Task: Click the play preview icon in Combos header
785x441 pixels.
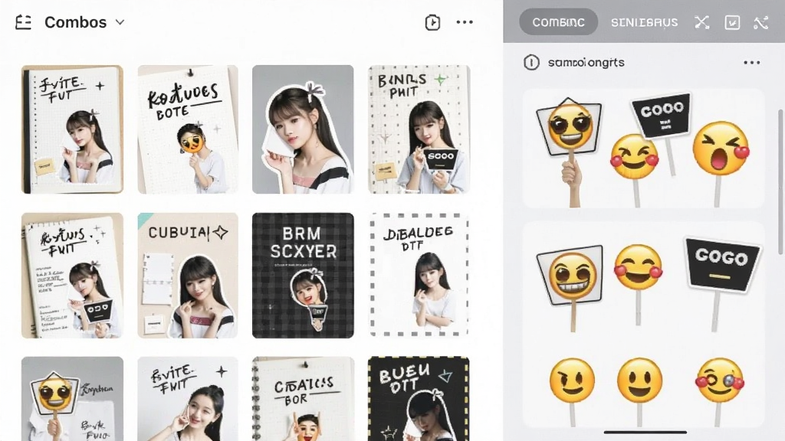Action: [x=432, y=22]
